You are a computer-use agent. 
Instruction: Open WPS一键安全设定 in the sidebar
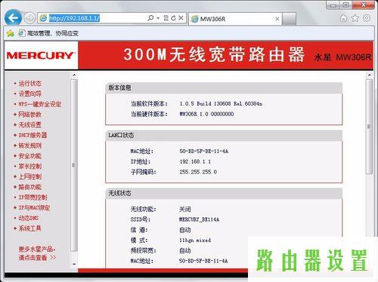40,104
